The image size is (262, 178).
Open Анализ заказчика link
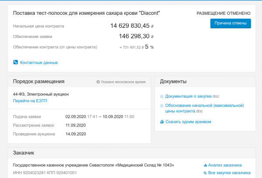click(225, 165)
